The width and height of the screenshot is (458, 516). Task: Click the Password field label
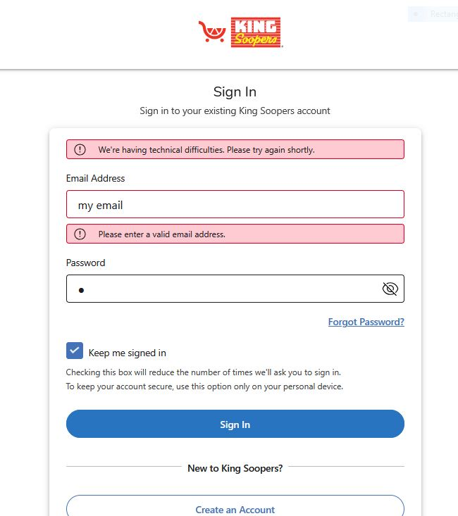point(85,263)
